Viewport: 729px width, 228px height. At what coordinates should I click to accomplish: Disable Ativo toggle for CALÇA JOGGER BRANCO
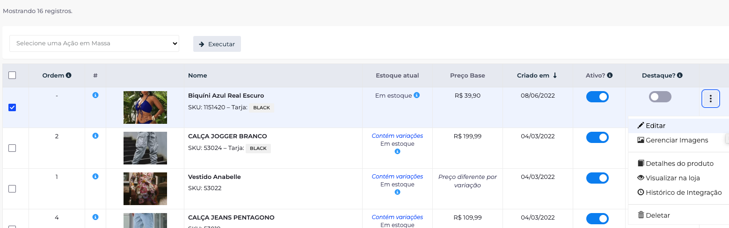[x=597, y=137]
